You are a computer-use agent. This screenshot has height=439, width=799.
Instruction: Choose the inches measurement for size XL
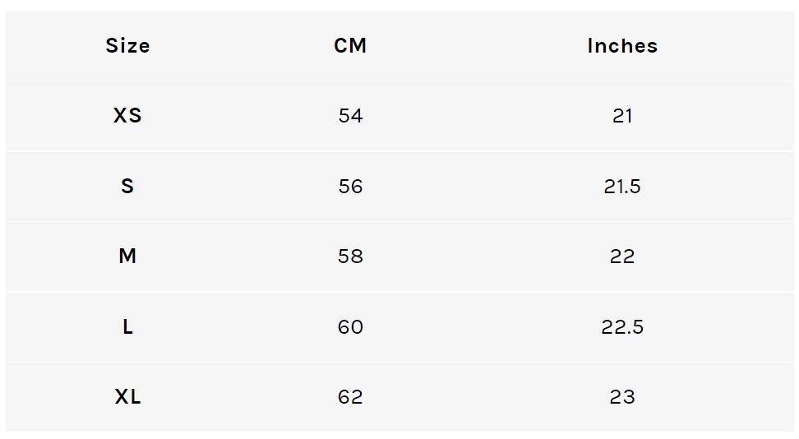pyautogui.click(x=622, y=397)
